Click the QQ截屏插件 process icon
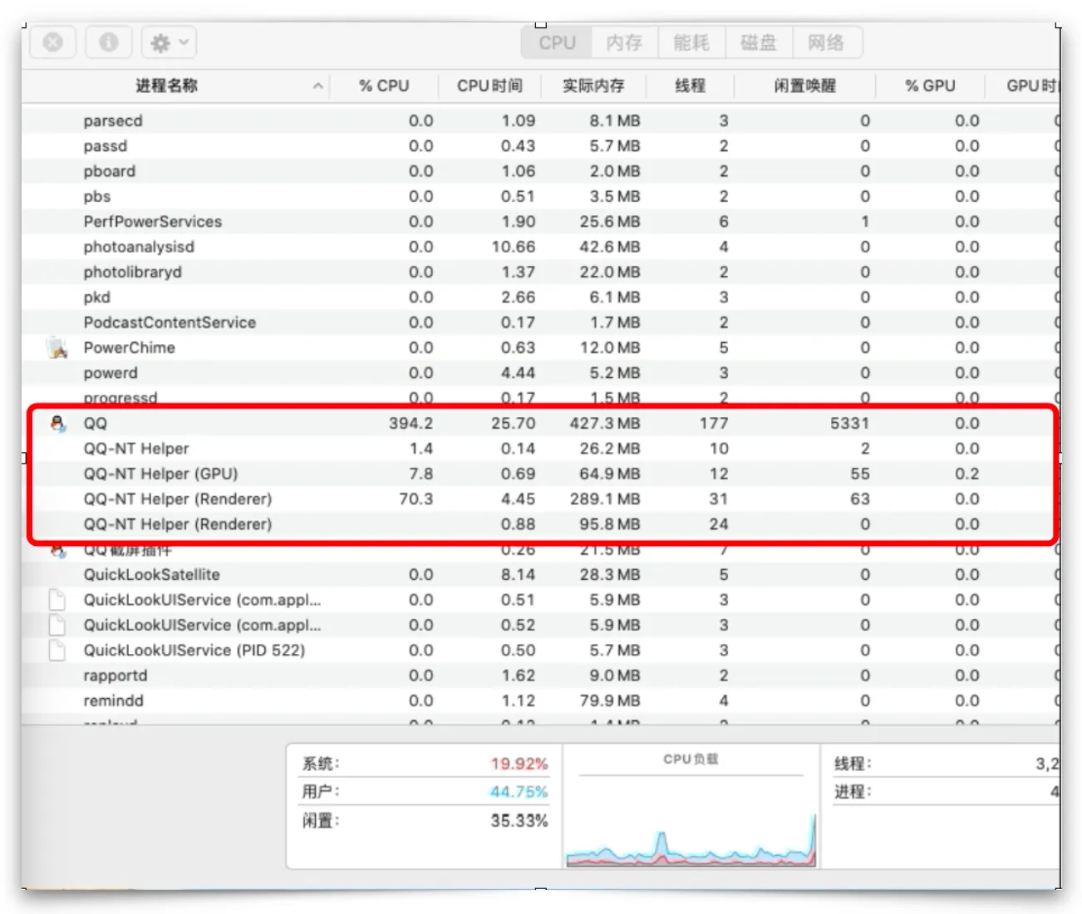Image resolution: width=1082 pixels, height=914 pixels. [57, 550]
